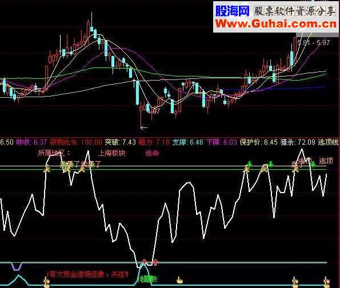Click the first green down-arrow on the upper line
This screenshot has width=340, height=288.
250,164
